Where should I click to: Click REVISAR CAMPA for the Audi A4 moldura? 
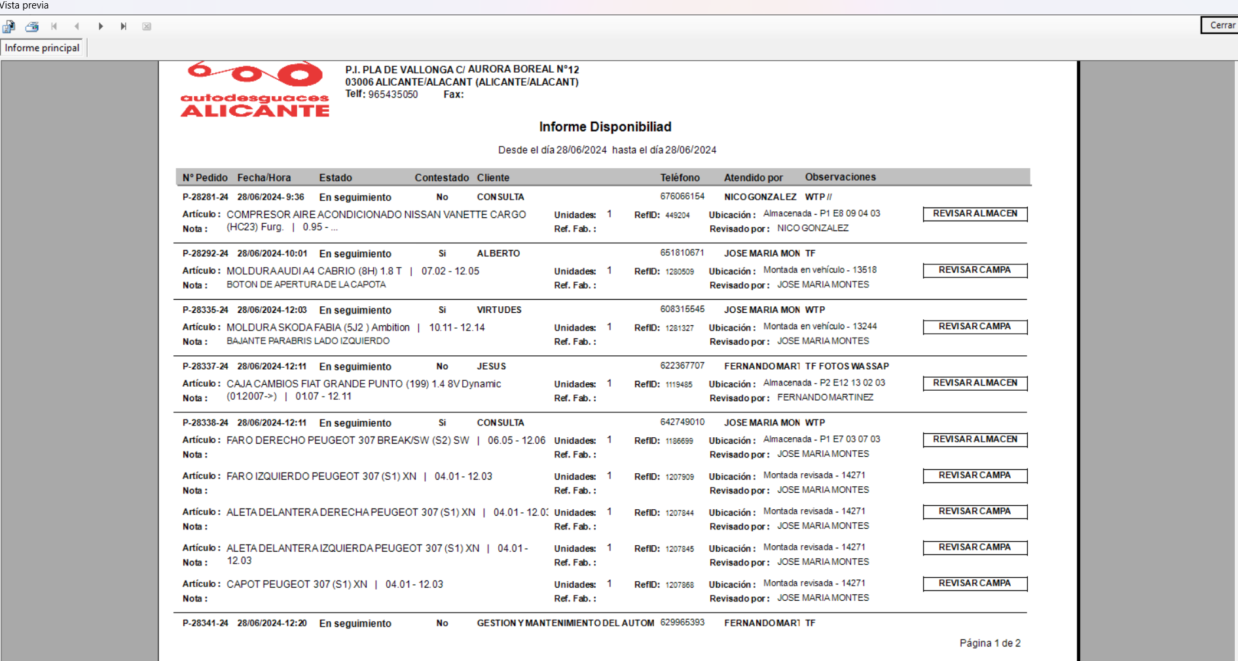coord(975,270)
